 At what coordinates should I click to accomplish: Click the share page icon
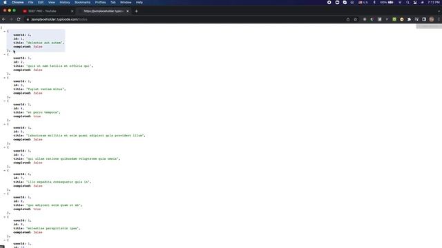[x=348, y=19]
